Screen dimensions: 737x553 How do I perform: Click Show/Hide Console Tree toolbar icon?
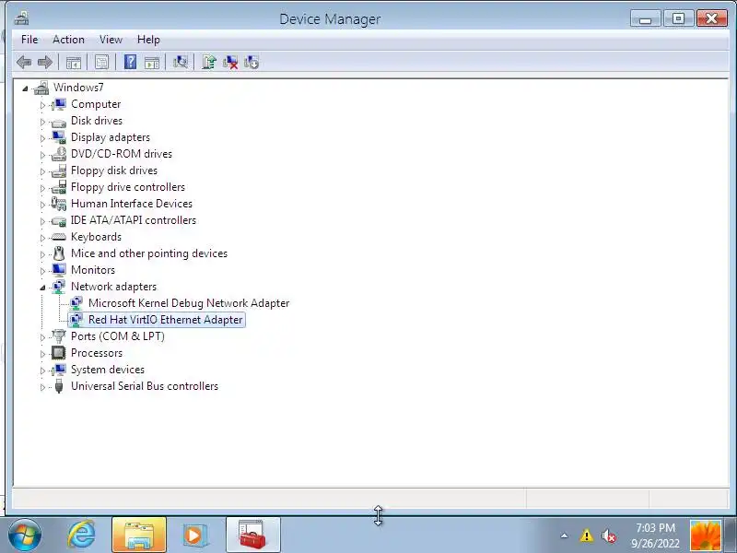[x=74, y=62]
